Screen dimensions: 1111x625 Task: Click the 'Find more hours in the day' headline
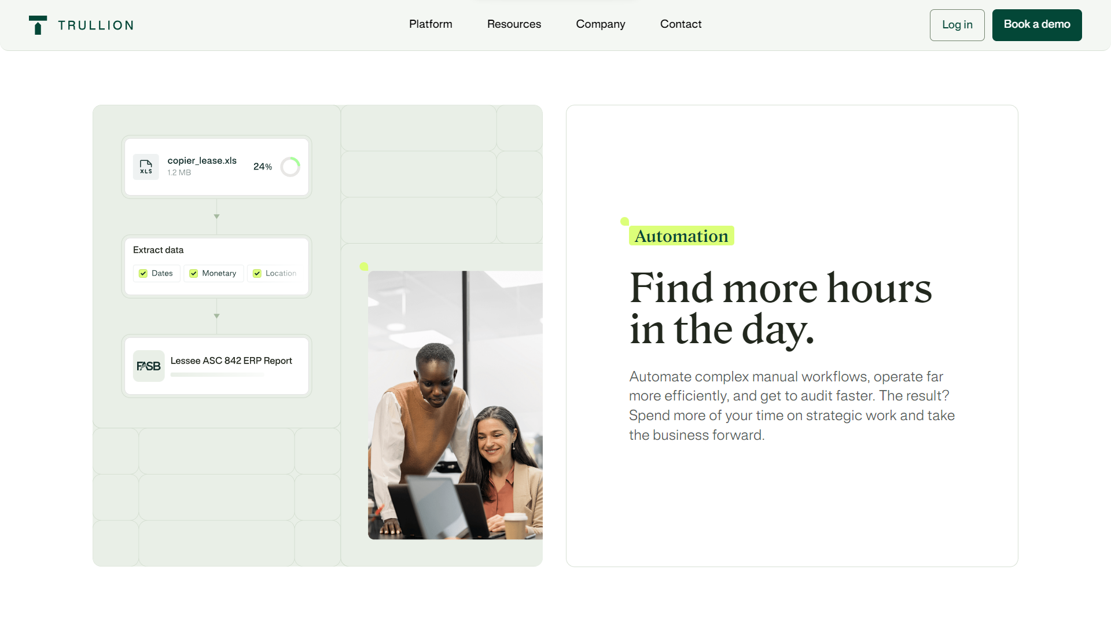[780, 308]
